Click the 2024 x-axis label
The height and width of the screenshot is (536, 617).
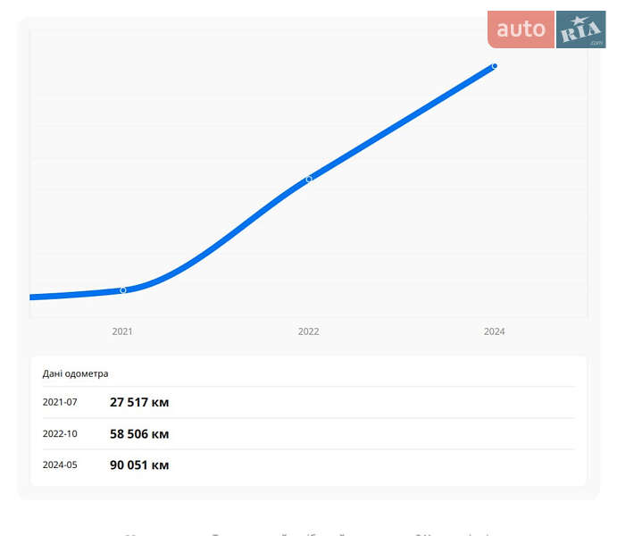(x=494, y=331)
